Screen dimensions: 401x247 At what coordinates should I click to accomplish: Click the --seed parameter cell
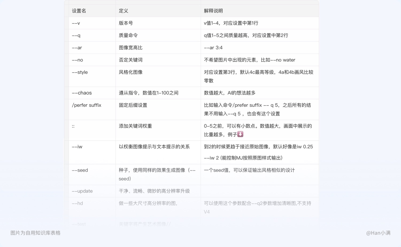92,175
